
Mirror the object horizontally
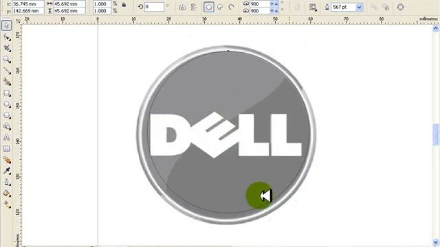[x=182, y=7]
